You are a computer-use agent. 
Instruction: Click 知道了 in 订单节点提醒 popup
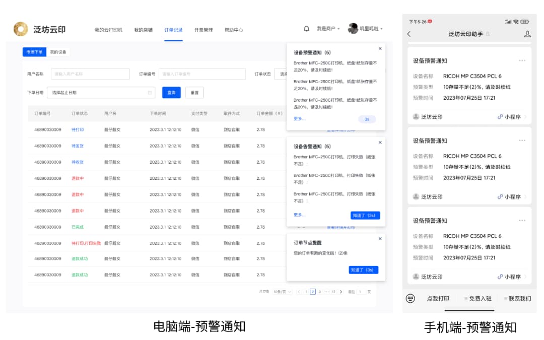click(363, 270)
